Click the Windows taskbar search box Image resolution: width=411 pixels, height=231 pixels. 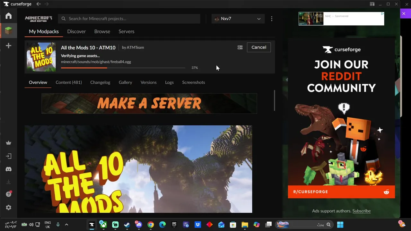(304, 225)
